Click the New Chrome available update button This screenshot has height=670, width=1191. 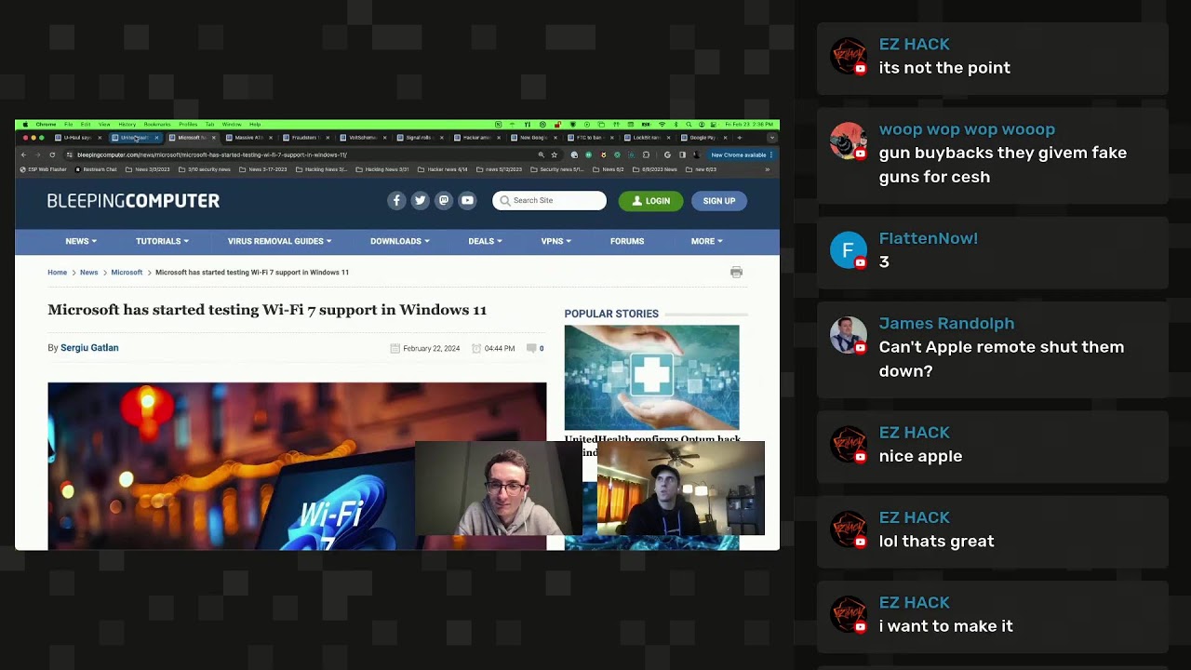coord(742,154)
